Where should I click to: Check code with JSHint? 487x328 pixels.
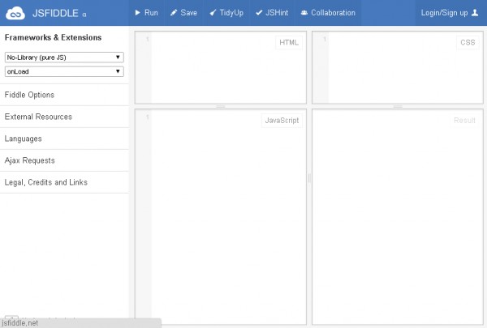[272, 13]
